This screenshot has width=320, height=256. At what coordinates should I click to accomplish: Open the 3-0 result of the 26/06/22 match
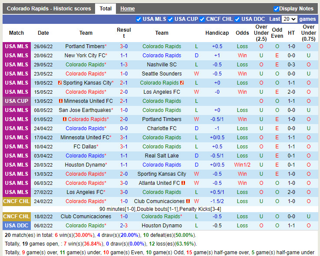tap(124, 46)
